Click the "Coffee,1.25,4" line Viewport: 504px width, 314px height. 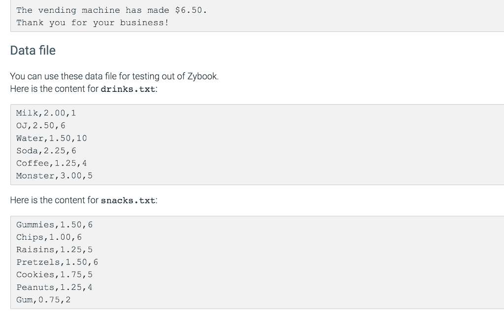[x=51, y=163]
